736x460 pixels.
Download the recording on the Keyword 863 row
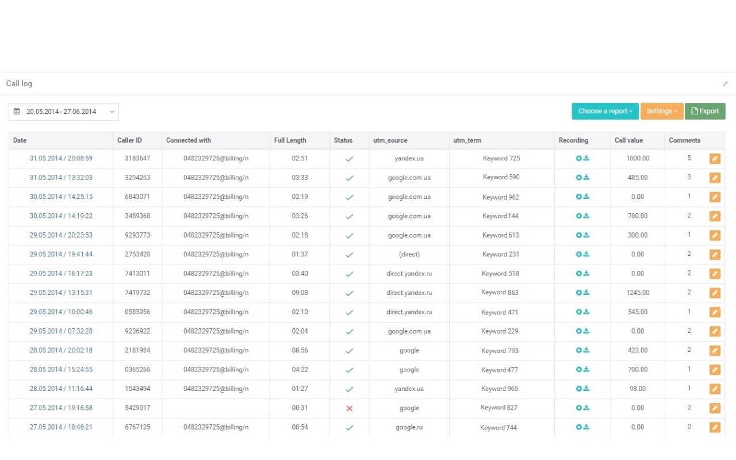[x=586, y=293]
